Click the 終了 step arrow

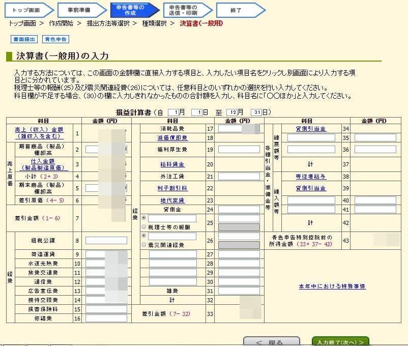pyautogui.click(x=241, y=10)
